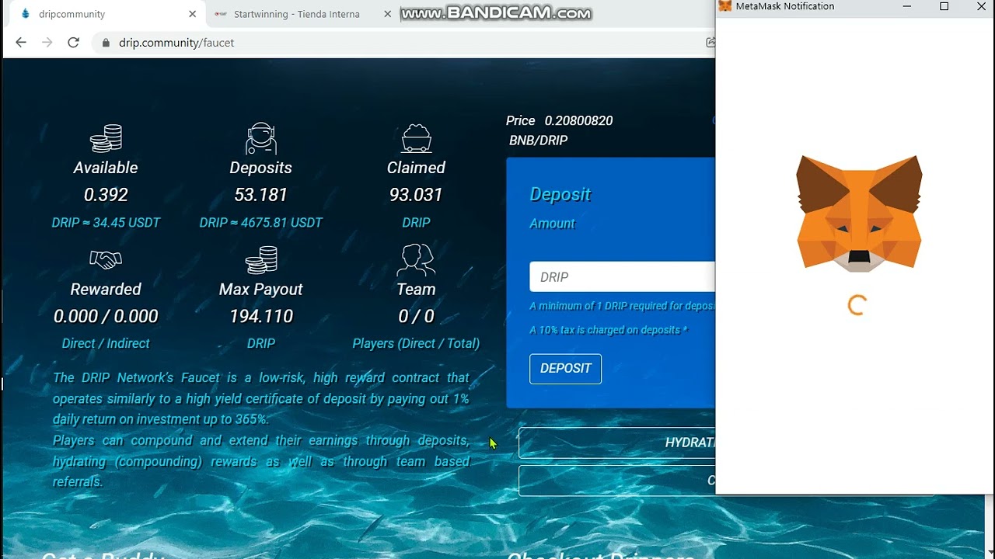This screenshot has height=559, width=995.
Task: Click the 10% tax on deposits note
Action: pyautogui.click(x=609, y=330)
